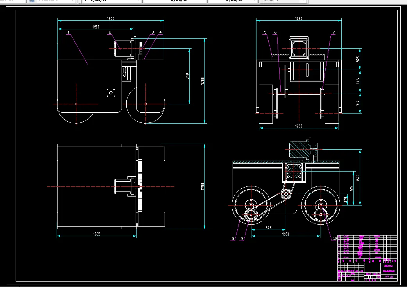Click the DD-00 drawing number in title block

[x=389, y=277]
